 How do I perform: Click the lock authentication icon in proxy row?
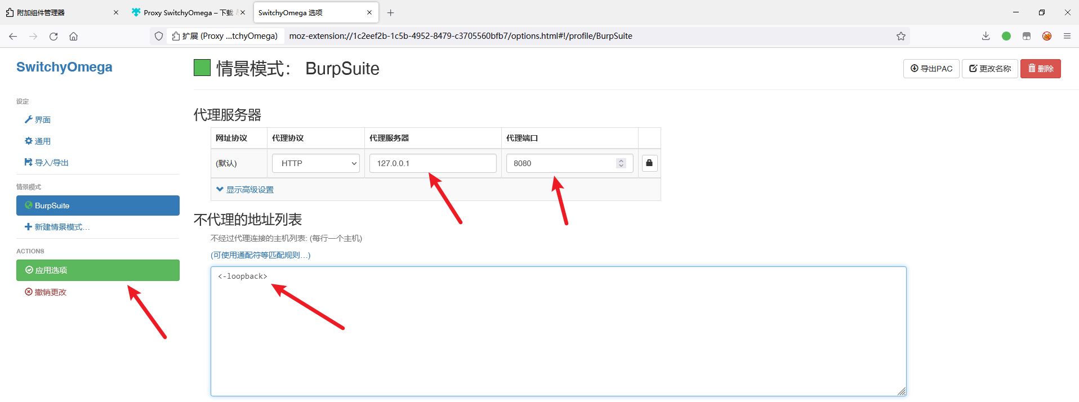click(649, 163)
